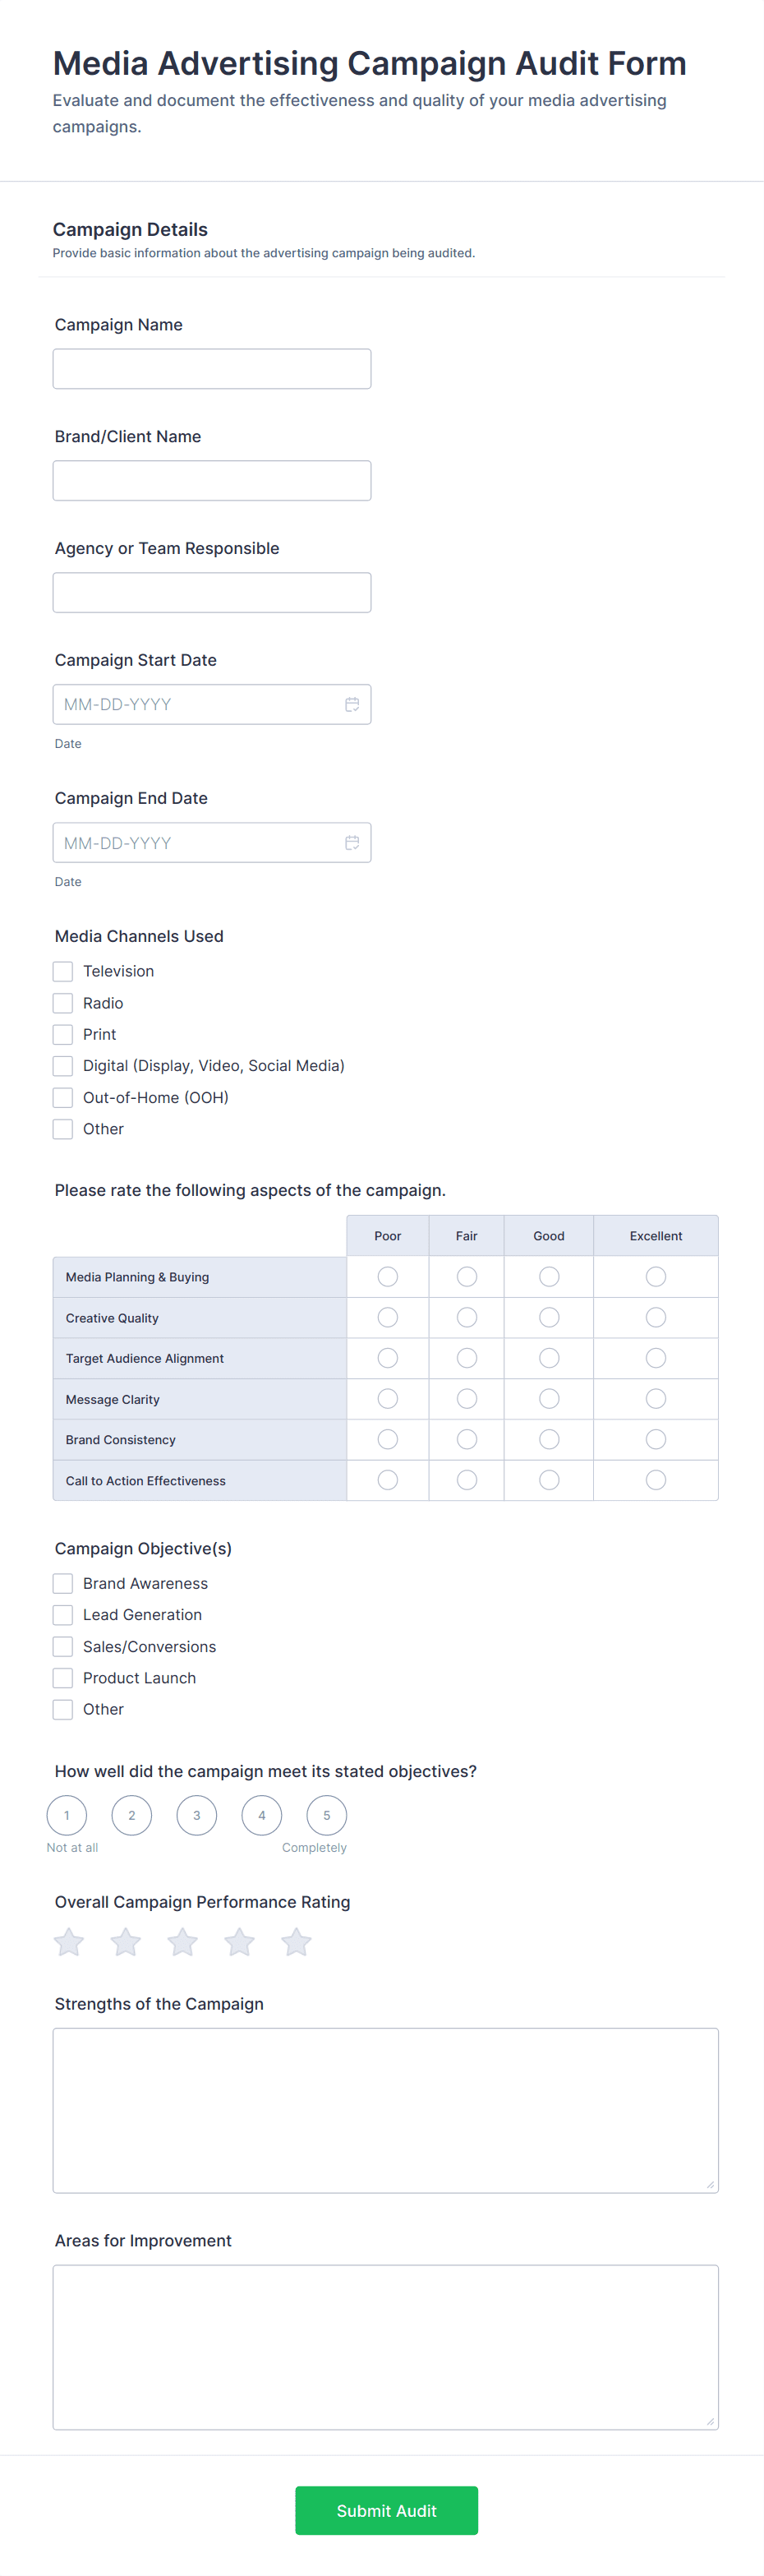Choose 5 Completely on objectives scale

click(326, 1815)
